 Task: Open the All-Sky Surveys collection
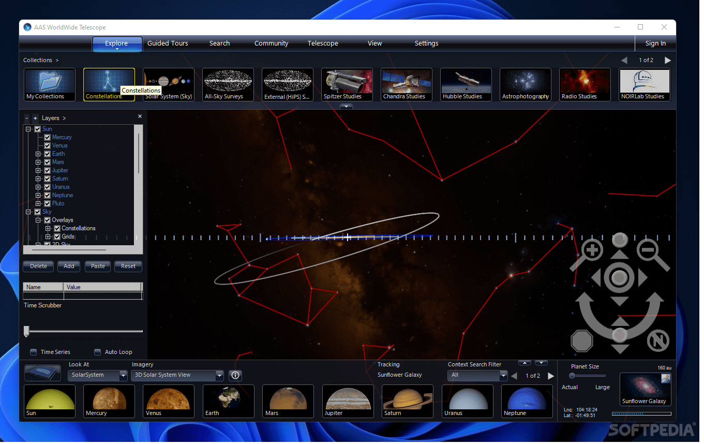[x=228, y=85]
